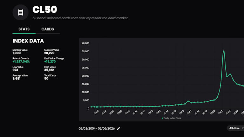Click the CL50 ladder logo icon
This screenshot has width=244, height=137.
pyautogui.click(x=20, y=12)
